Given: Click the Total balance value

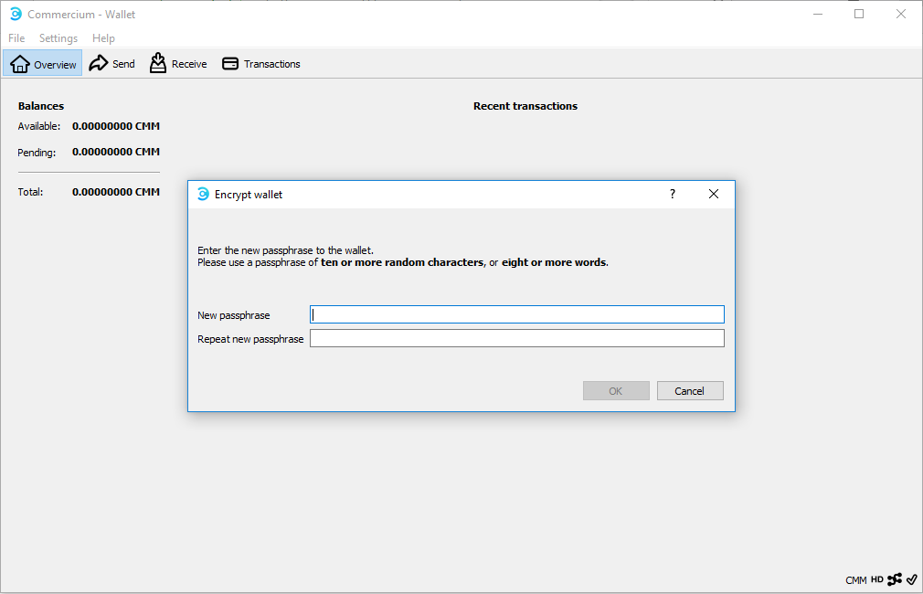Looking at the screenshot, I should coord(116,192).
